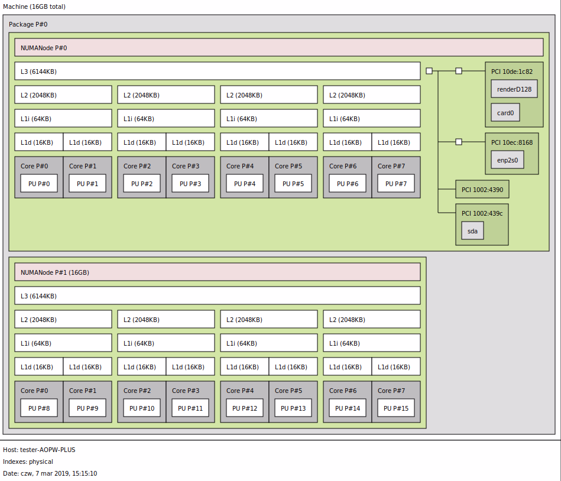The width and height of the screenshot is (561, 481).
Task: Select the sda disk box
Action: [x=472, y=231]
